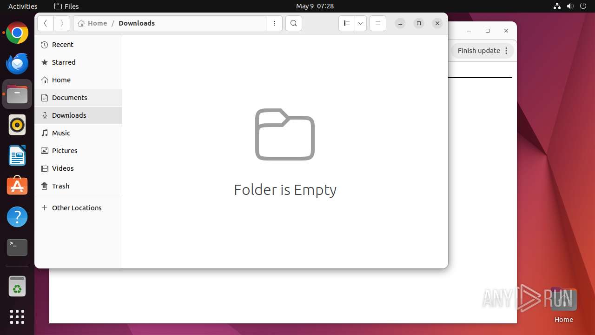The image size is (595, 335).
Task: Open the search magnifier in Files
Action: coord(294,23)
